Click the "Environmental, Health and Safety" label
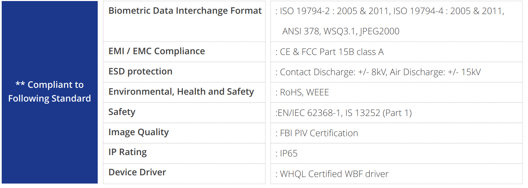Screen dimensions: 528x188 181,92
